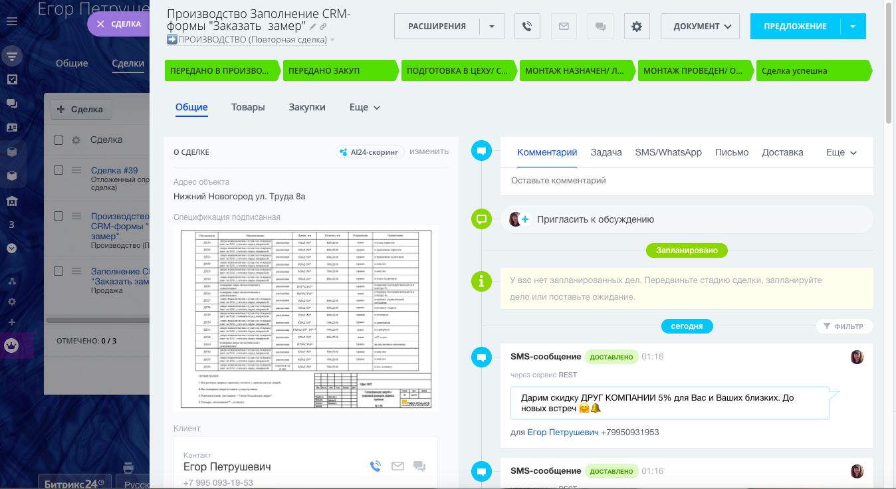Open the chat button in deal header

[x=600, y=27]
